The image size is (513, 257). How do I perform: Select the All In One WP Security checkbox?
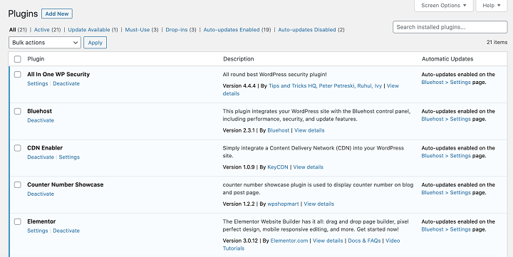[18, 75]
